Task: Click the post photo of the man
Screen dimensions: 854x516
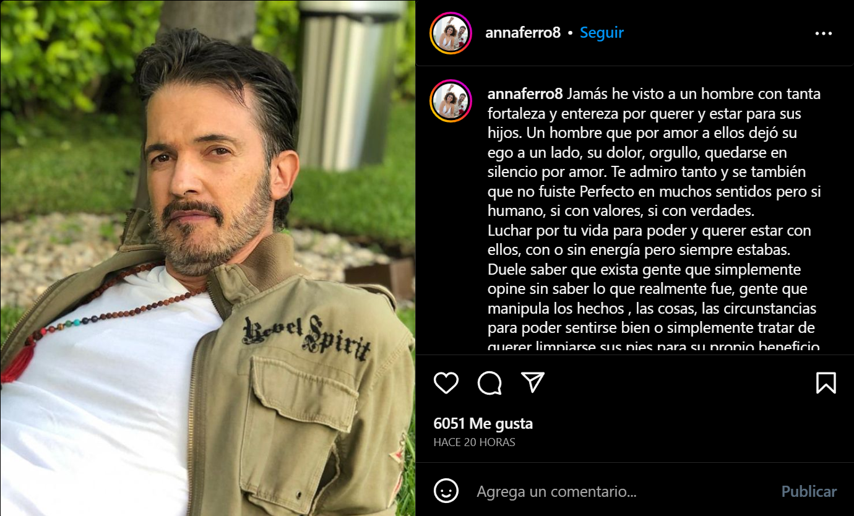Action: 207,258
